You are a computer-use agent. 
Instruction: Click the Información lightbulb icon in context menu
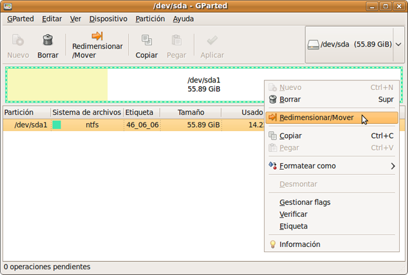click(x=273, y=244)
